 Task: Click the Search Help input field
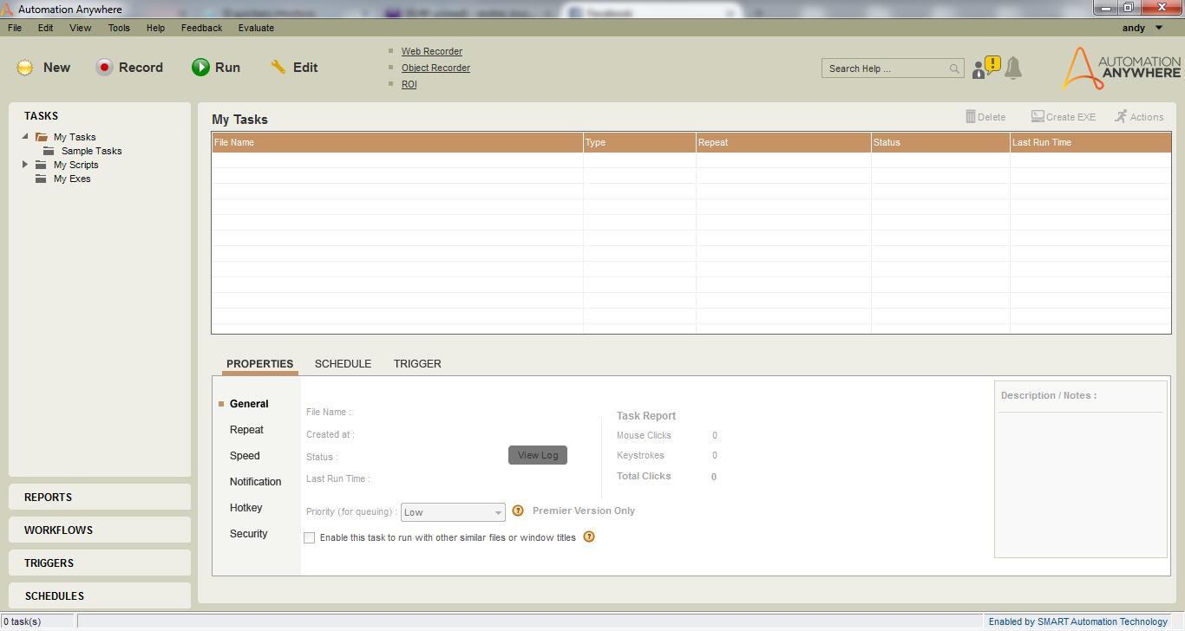click(x=885, y=68)
